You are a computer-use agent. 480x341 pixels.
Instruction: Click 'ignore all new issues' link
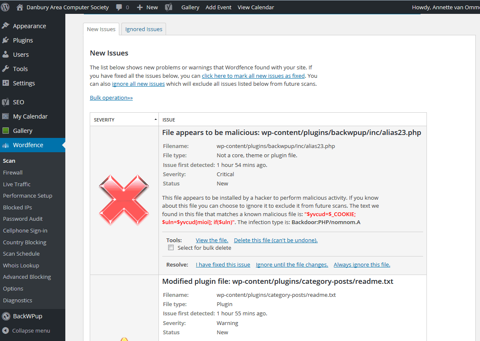pyautogui.click(x=138, y=84)
